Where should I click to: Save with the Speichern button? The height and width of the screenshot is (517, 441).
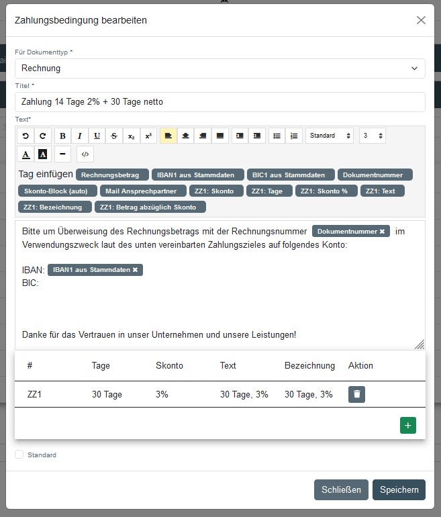pyautogui.click(x=399, y=490)
